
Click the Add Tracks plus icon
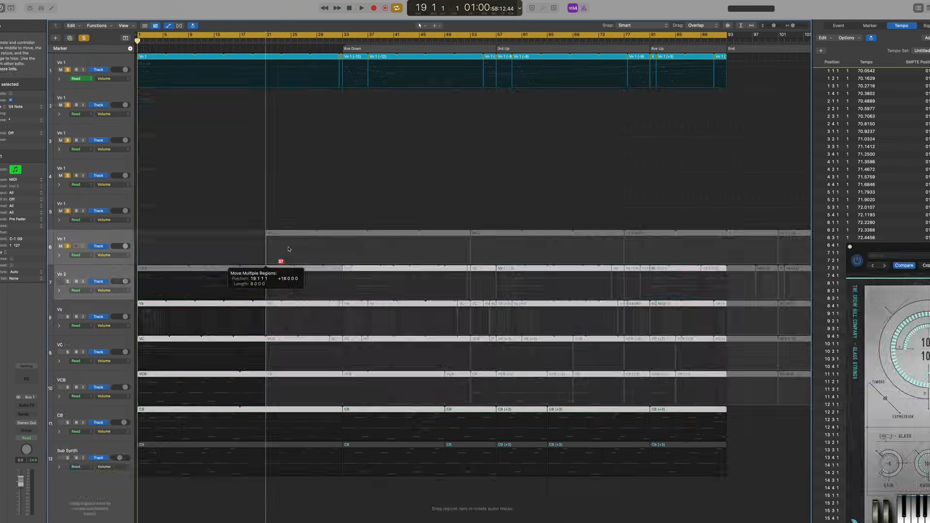(55, 38)
